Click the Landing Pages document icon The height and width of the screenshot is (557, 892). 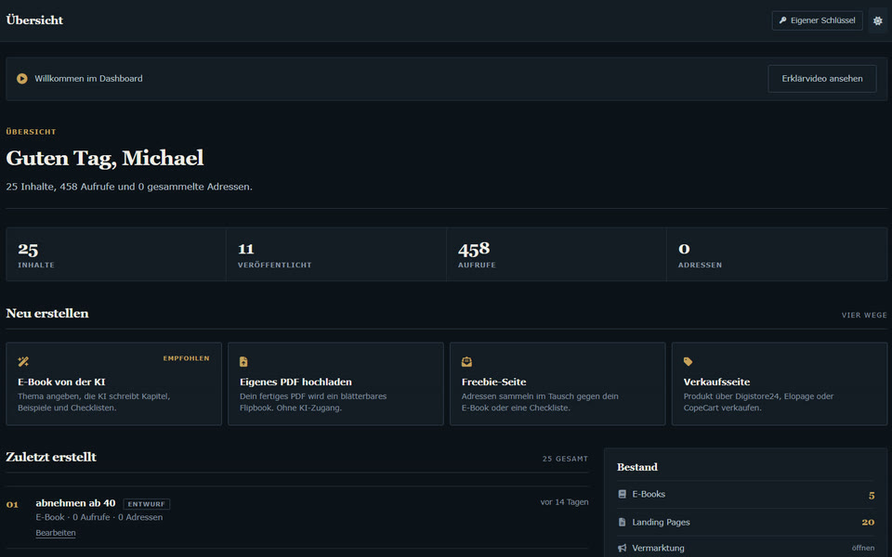[622, 522]
